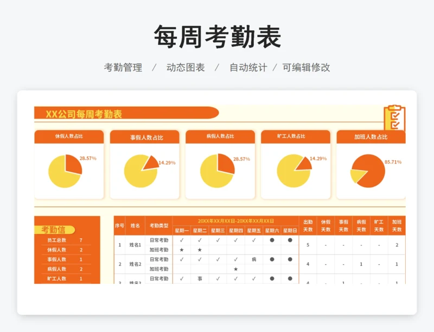Click the 14.29% label on 旷工 chart
Image resolution: width=434 pixels, height=332 pixels.
(x=318, y=159)
